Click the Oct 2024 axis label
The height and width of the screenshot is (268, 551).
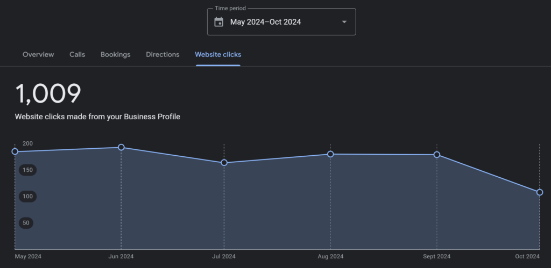[527, 256]
